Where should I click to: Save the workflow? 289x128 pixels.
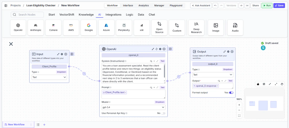(x=279, y=5)
